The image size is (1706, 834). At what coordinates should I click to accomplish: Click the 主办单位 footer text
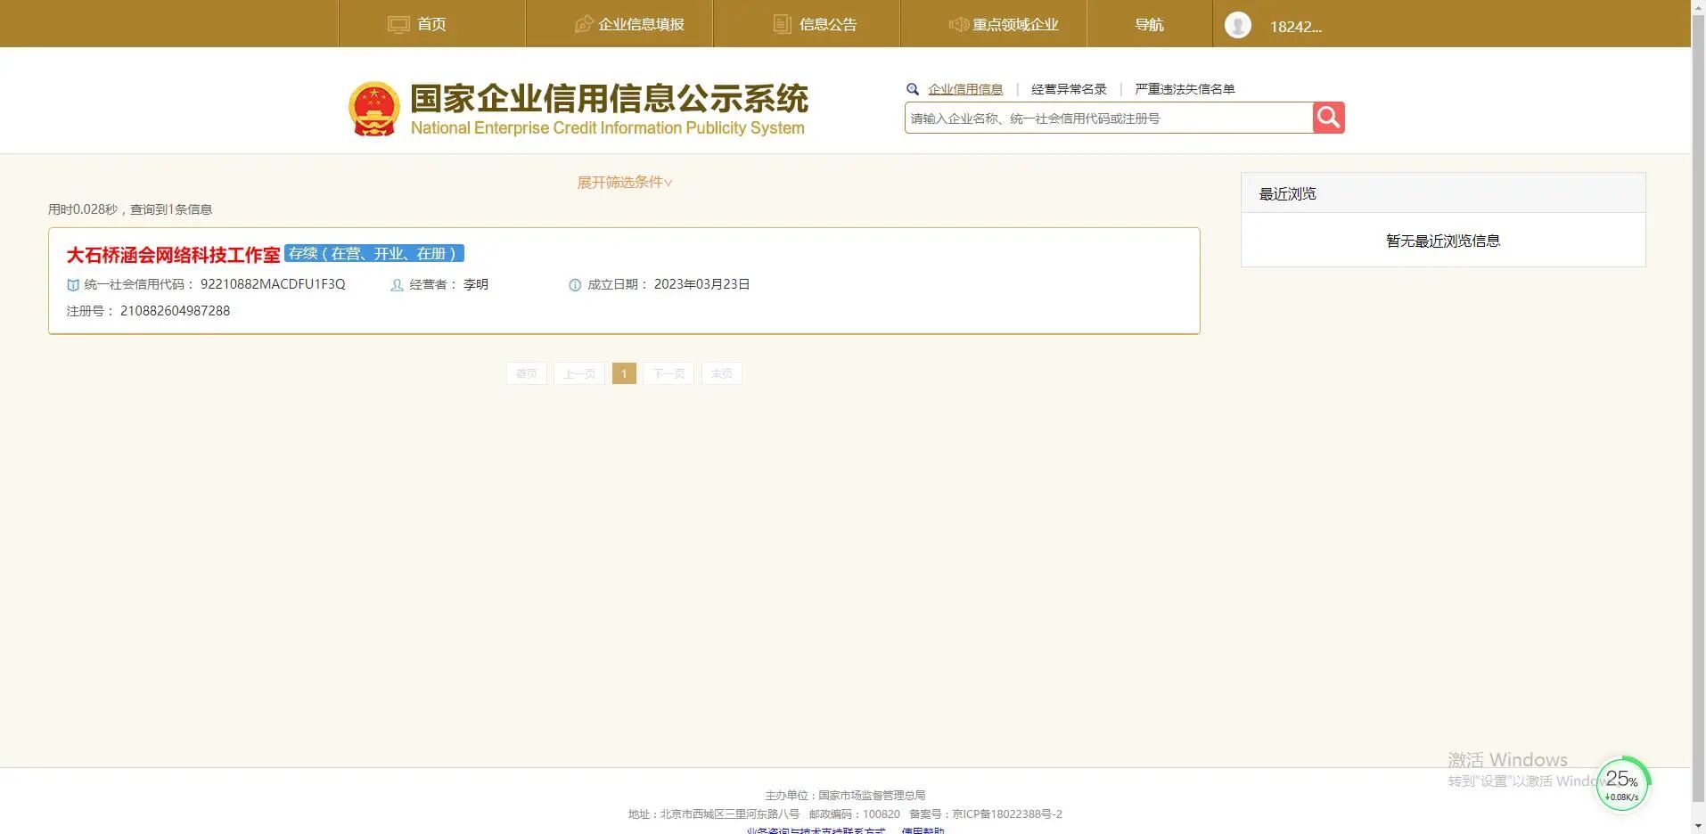845,795
